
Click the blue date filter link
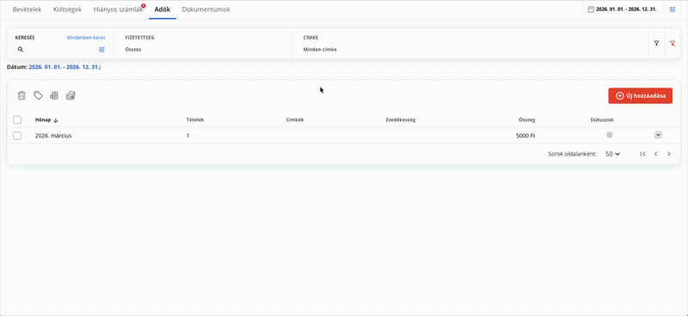pos(64,67)
